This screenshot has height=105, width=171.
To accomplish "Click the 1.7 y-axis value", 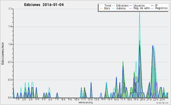I will pyautogui.click(x=10, y=9).
